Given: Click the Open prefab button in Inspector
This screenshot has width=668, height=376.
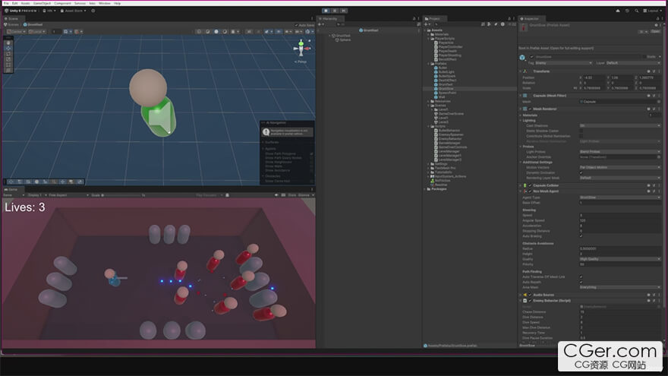Looking at the screenshot, I should click(655, 32).
